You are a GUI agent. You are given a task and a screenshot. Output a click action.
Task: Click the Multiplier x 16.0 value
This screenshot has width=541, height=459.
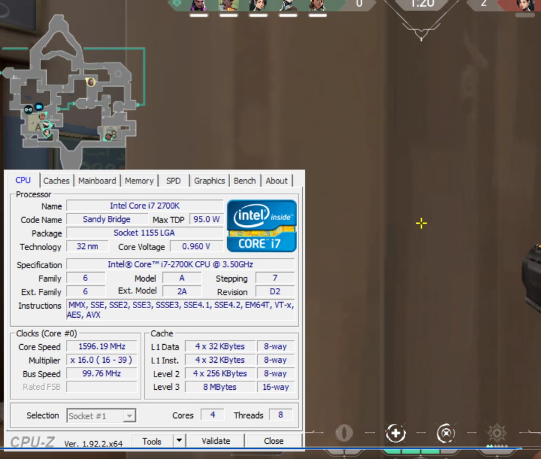pos(102,360)
